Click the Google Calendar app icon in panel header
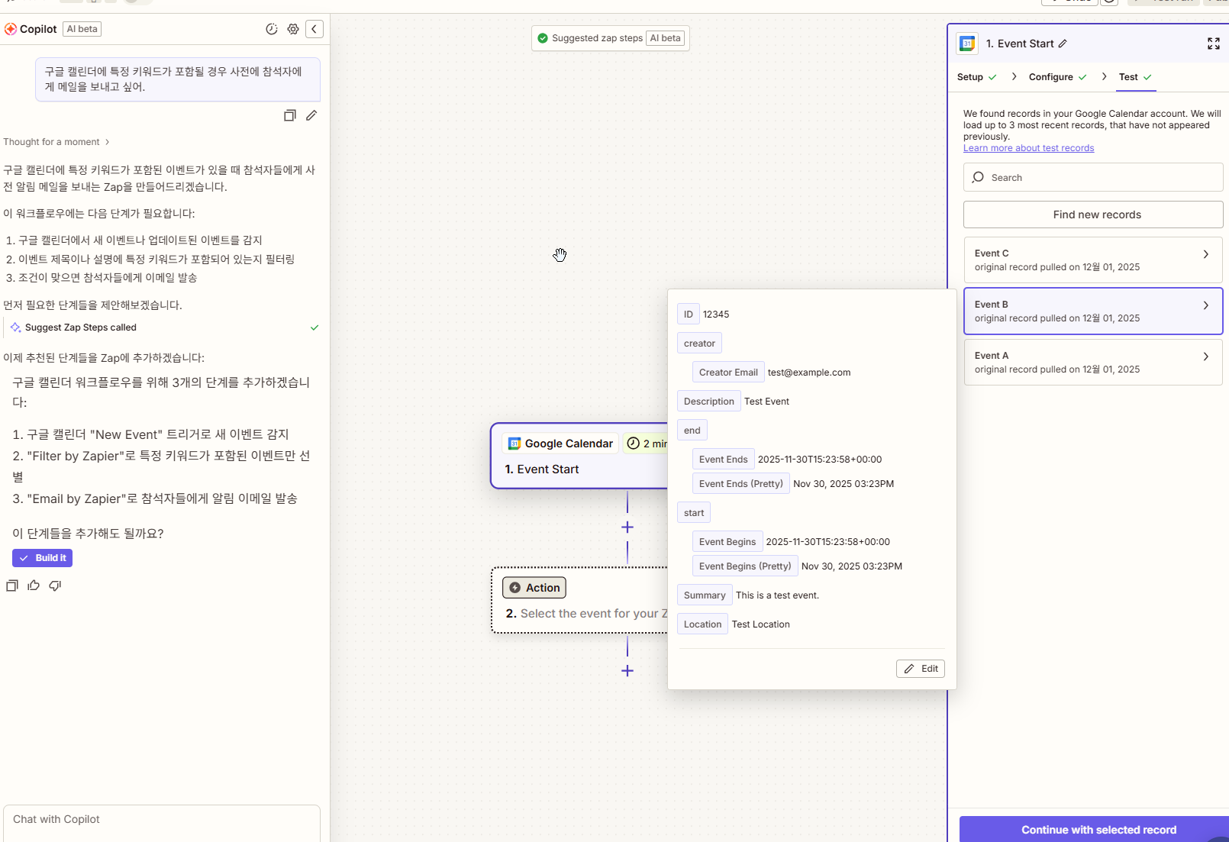This screenshot has width=1229, height=842. point(967,44)
